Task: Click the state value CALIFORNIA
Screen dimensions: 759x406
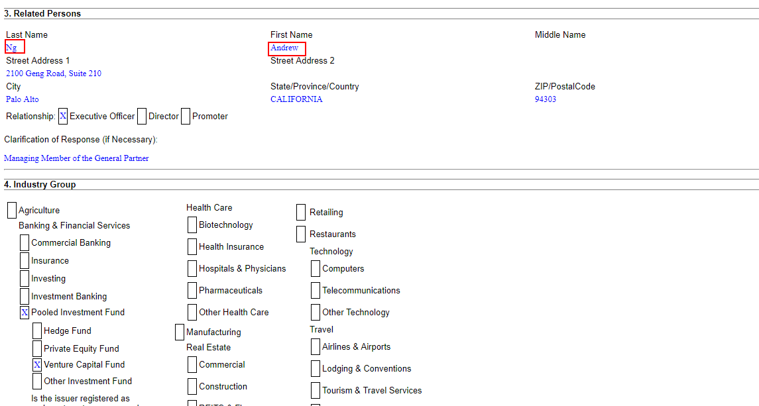Action: [x=296, y=99]
